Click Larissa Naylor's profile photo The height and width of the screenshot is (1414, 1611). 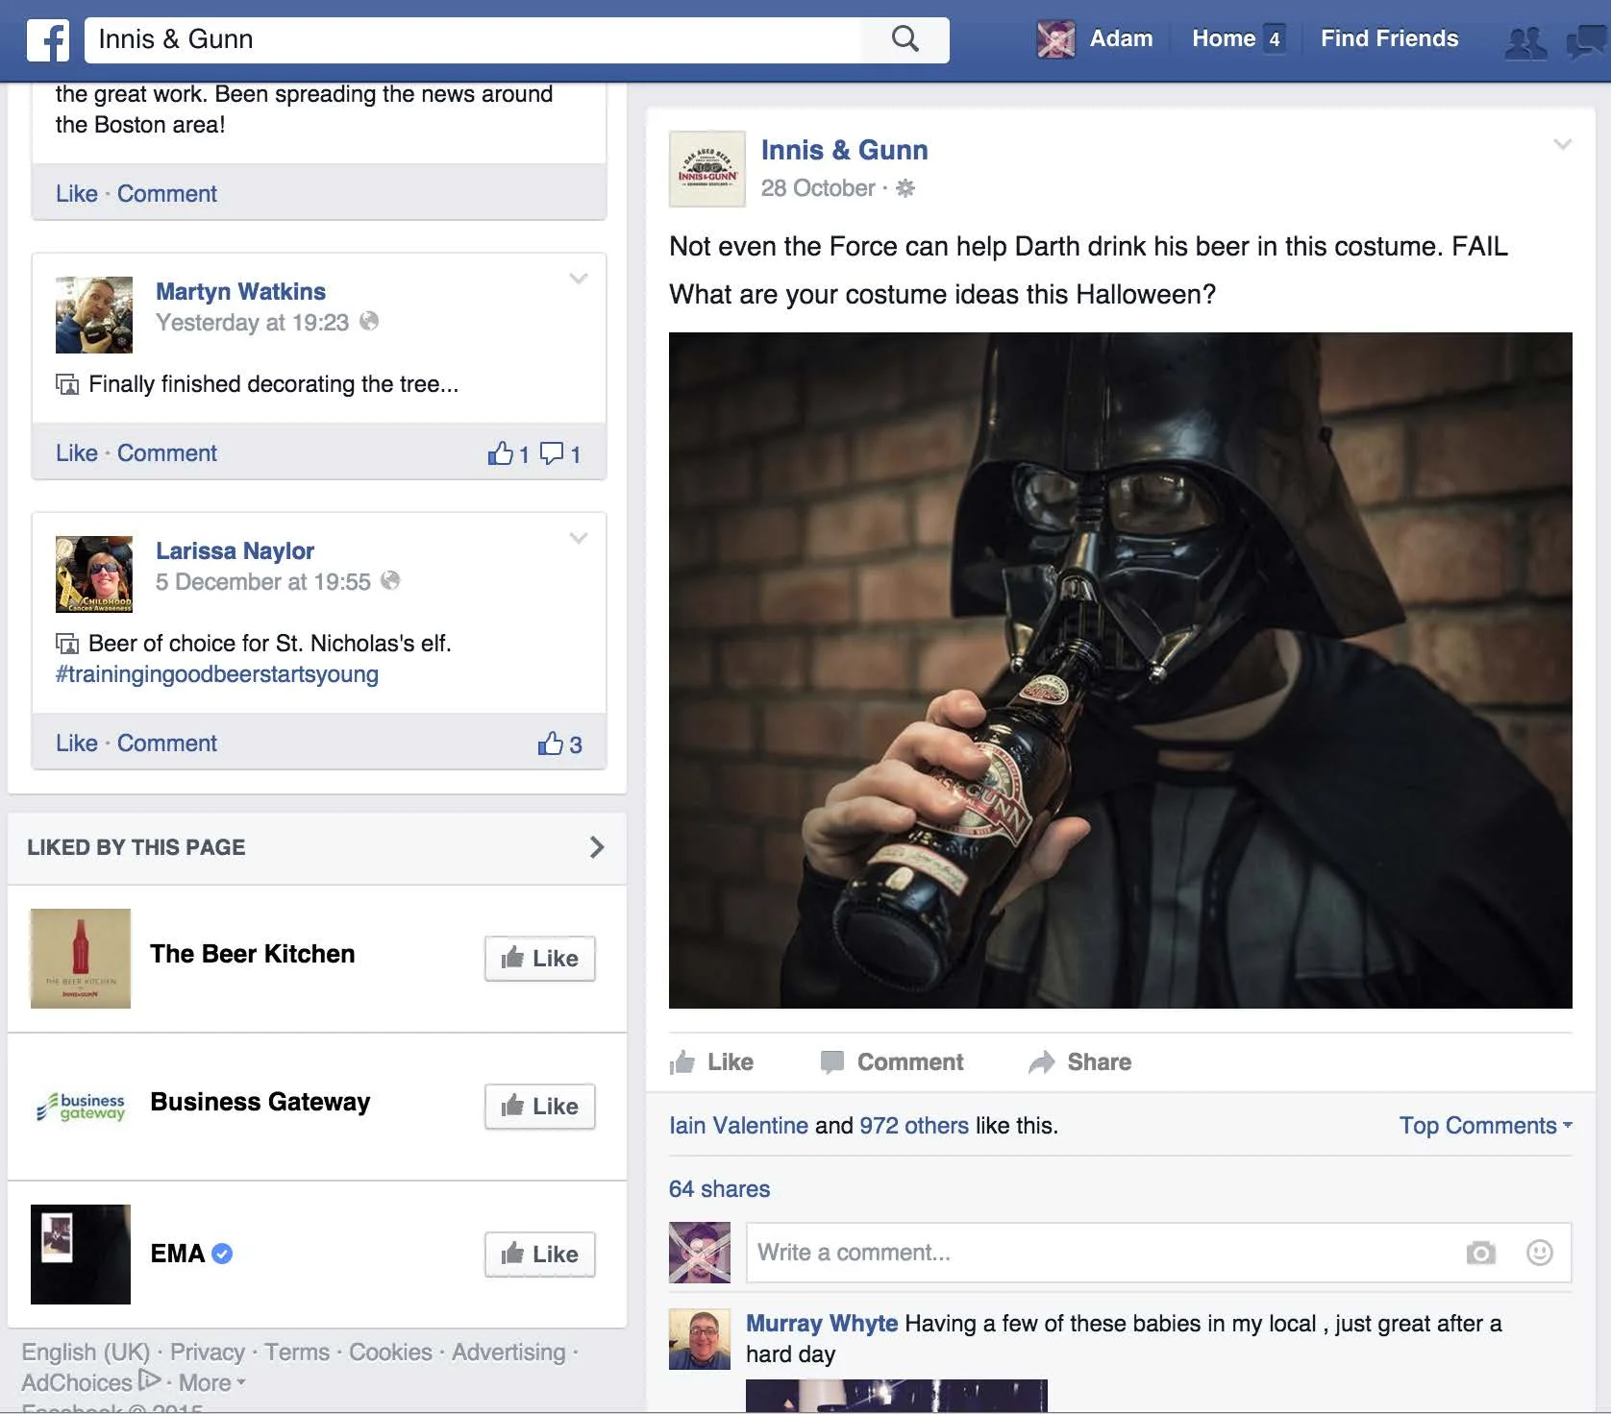click(x=94, y=574)
